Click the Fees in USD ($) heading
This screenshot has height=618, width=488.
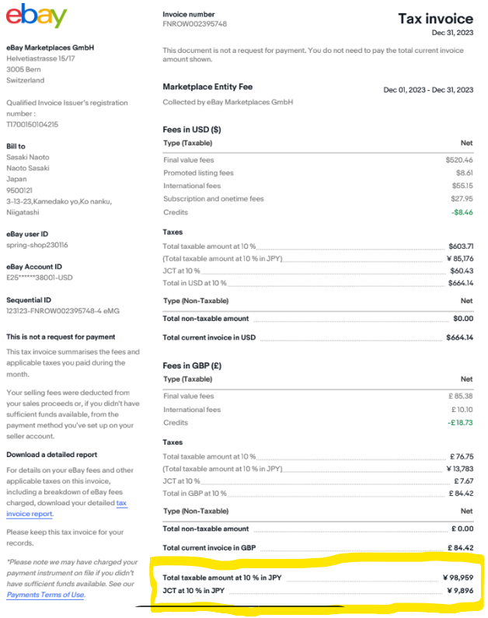(x=192, y=130)
